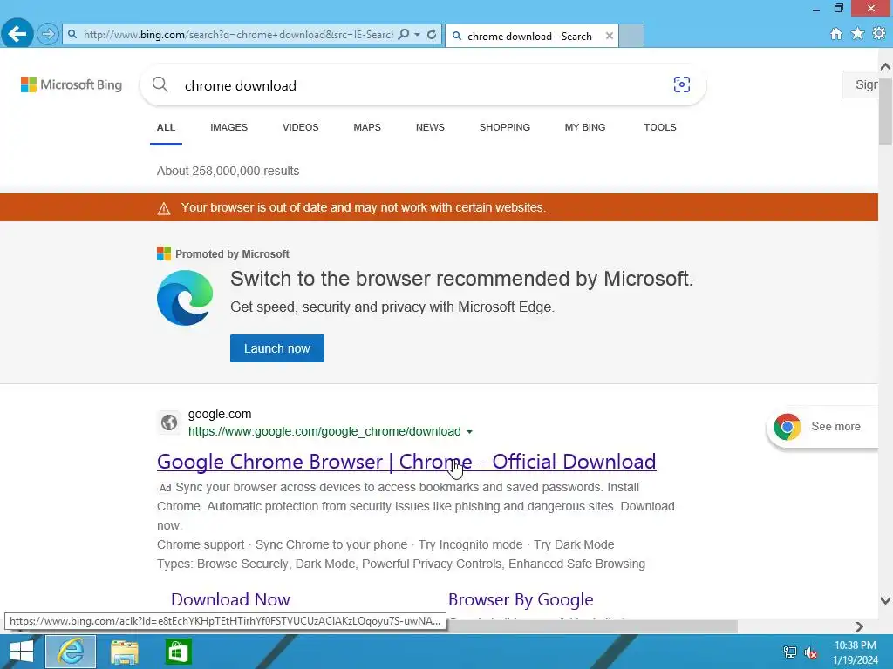Viewport: 893px width, 669px height.
Task: Open the Windows Store taskbar icon
Action: (178, 652)
